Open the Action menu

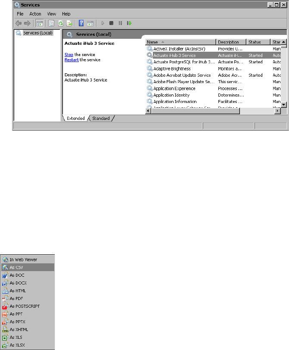[x=35, y=14]
